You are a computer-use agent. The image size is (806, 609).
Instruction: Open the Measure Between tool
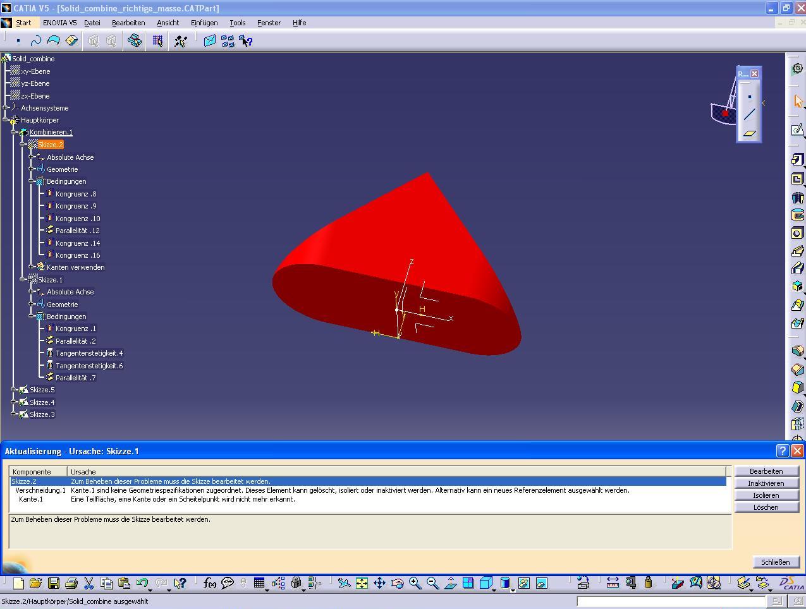[x=613, y=583]
